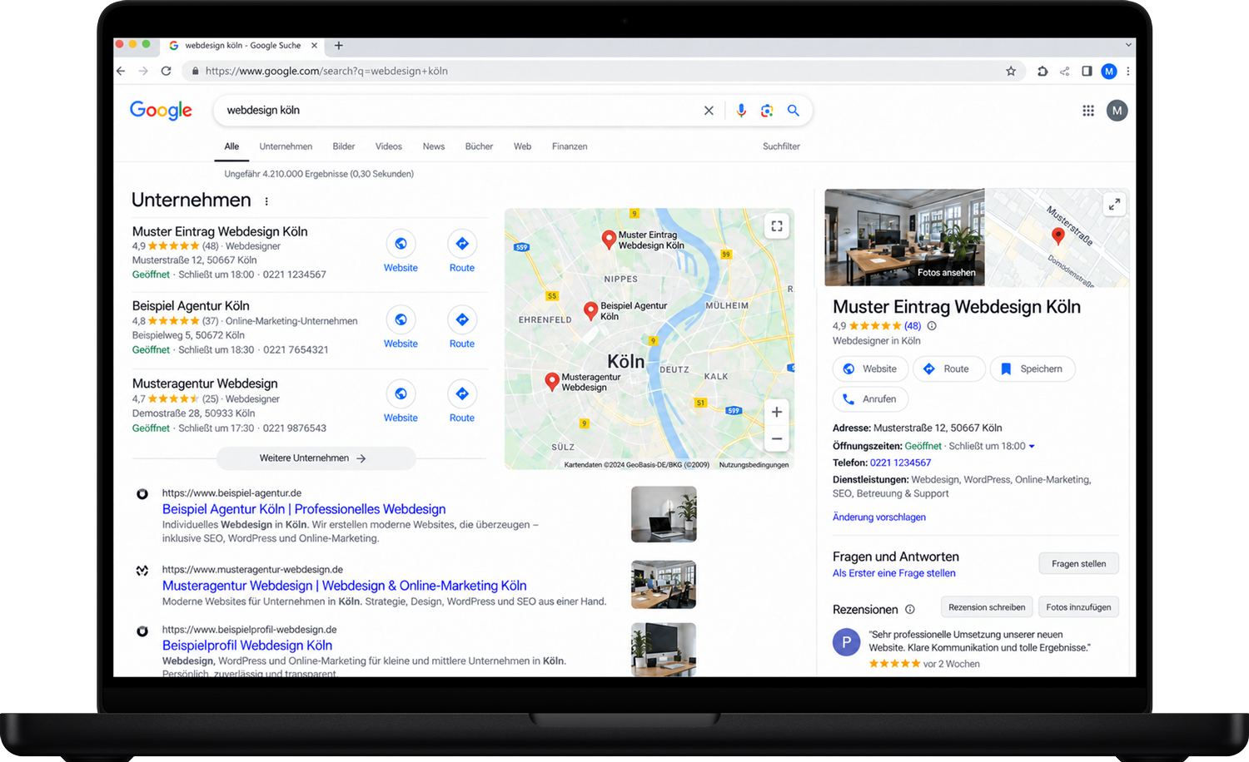Open Route icon for Beispiel Agentur Köln
The width and height of the screenshot is (1249, 762).
(462, 319)
